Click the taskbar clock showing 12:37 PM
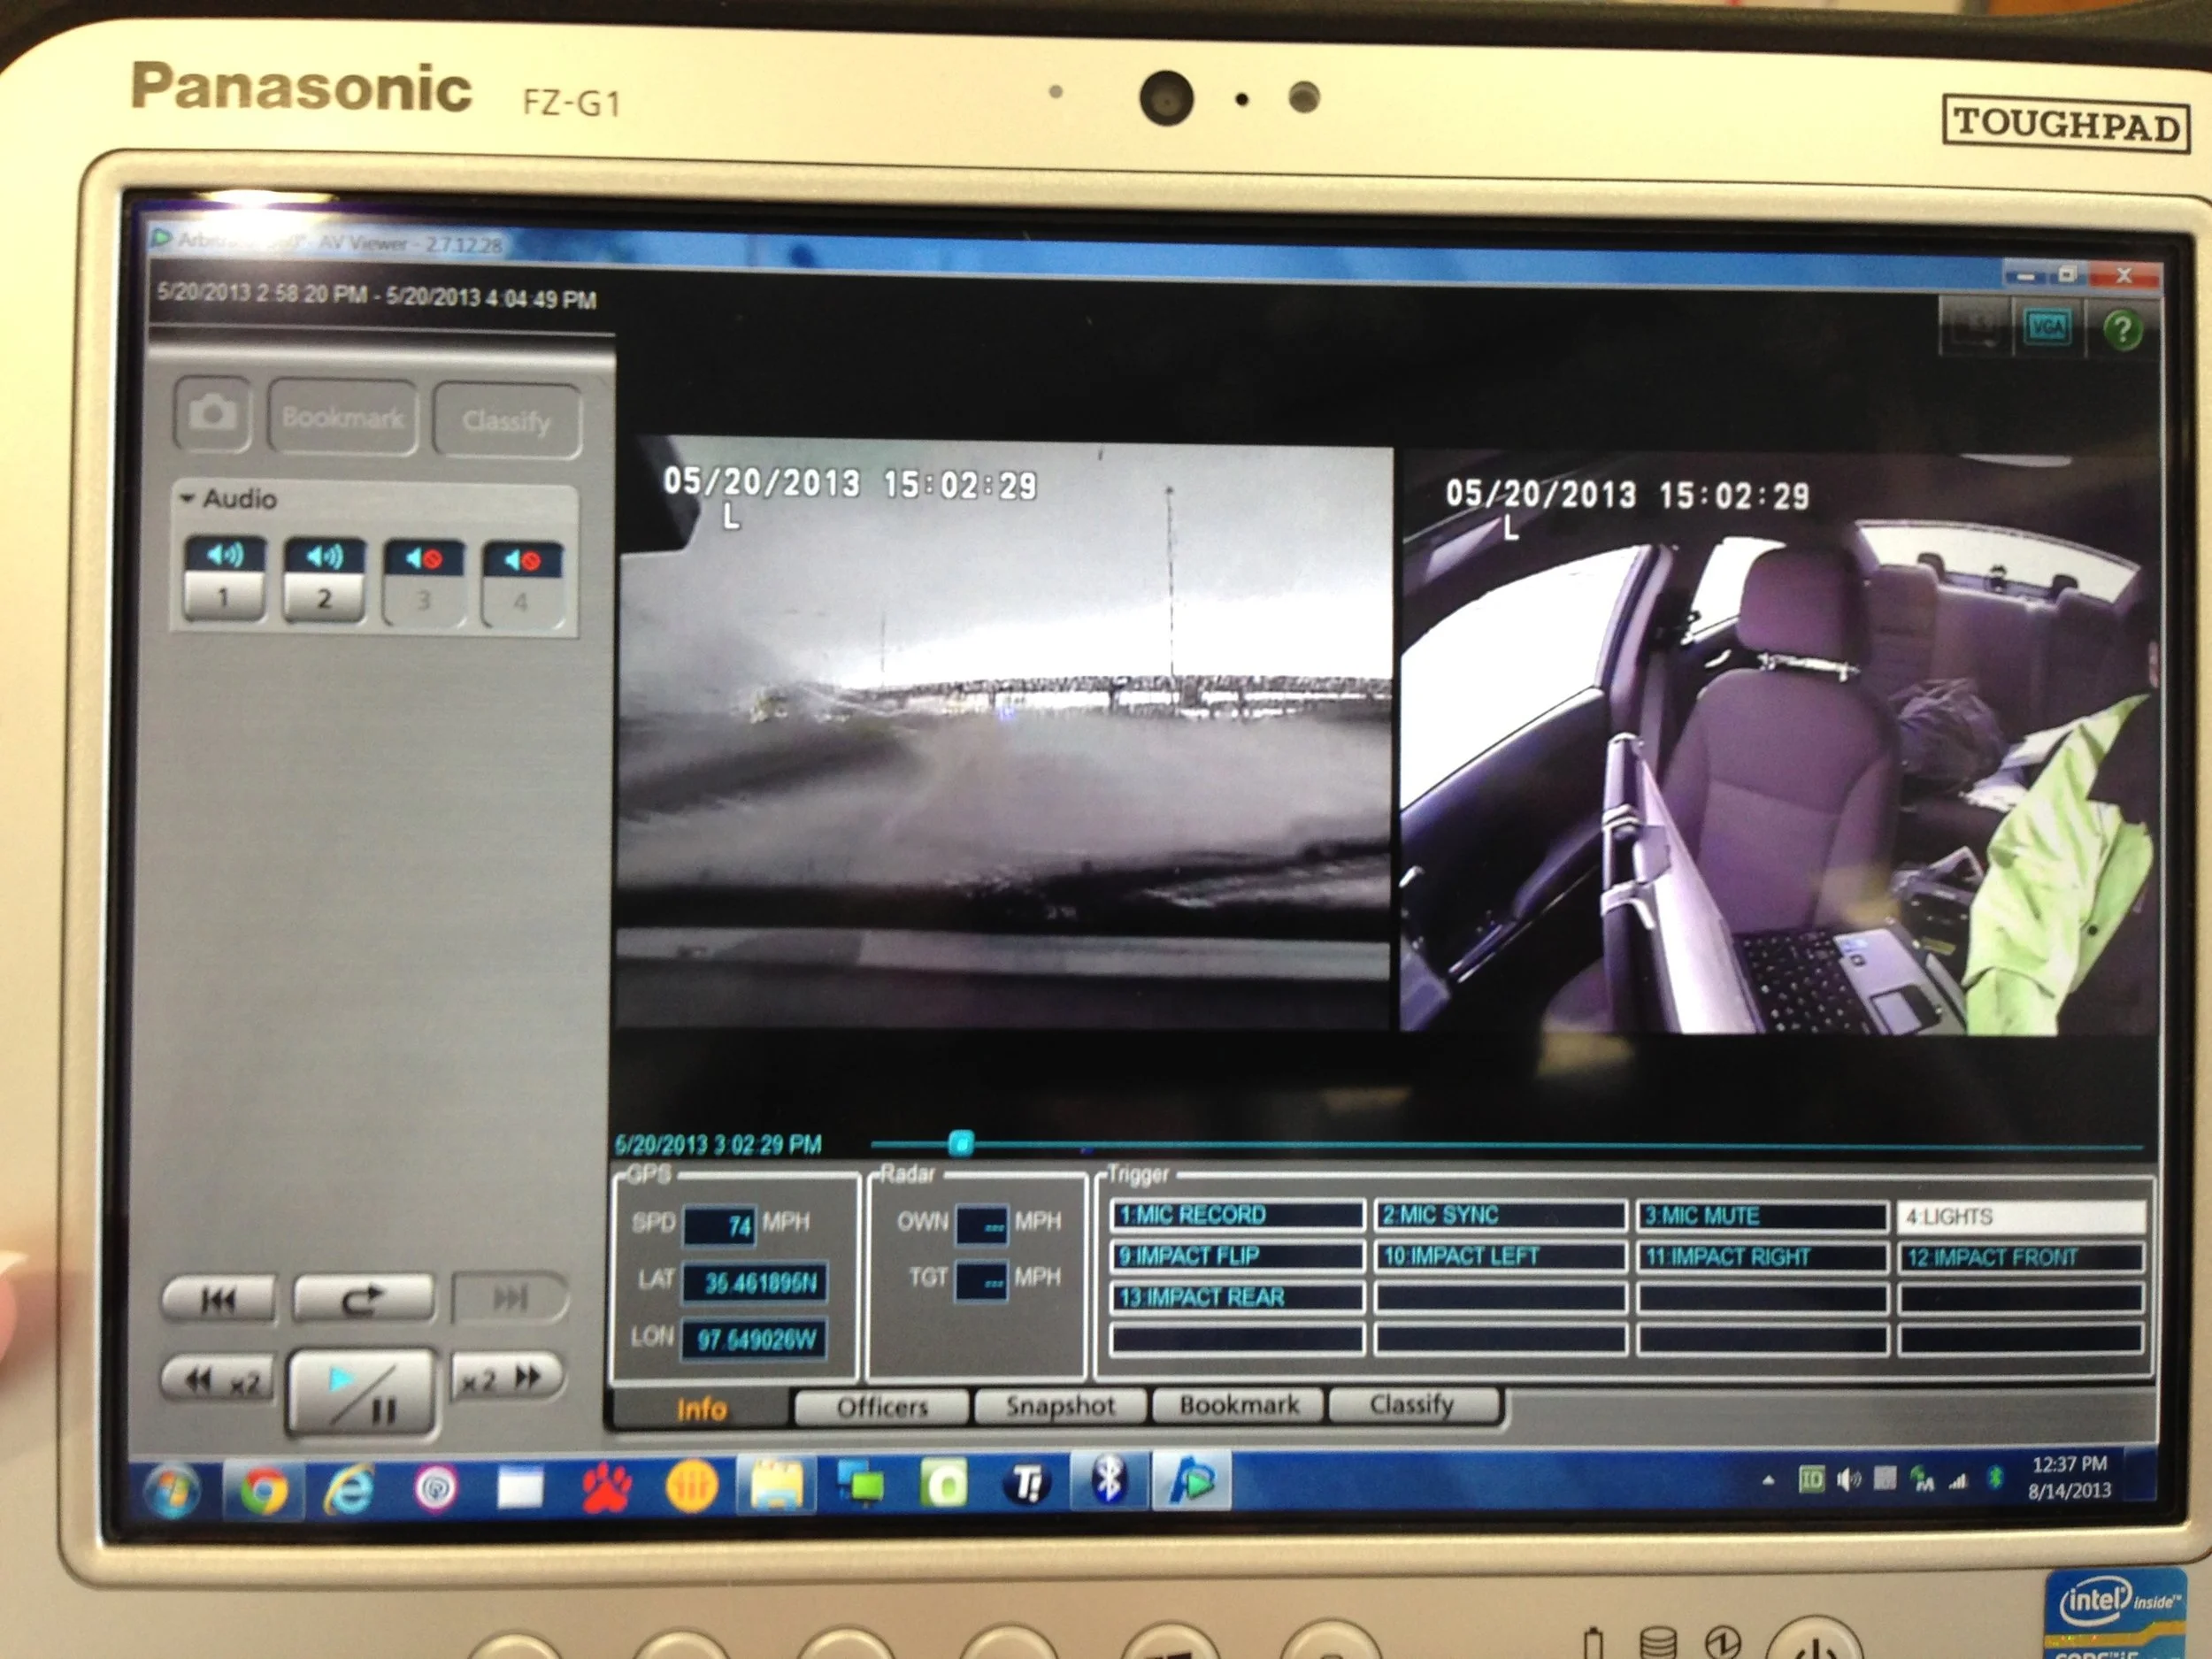Screen dimensions: 2212x1659 click(2069, 1476)
